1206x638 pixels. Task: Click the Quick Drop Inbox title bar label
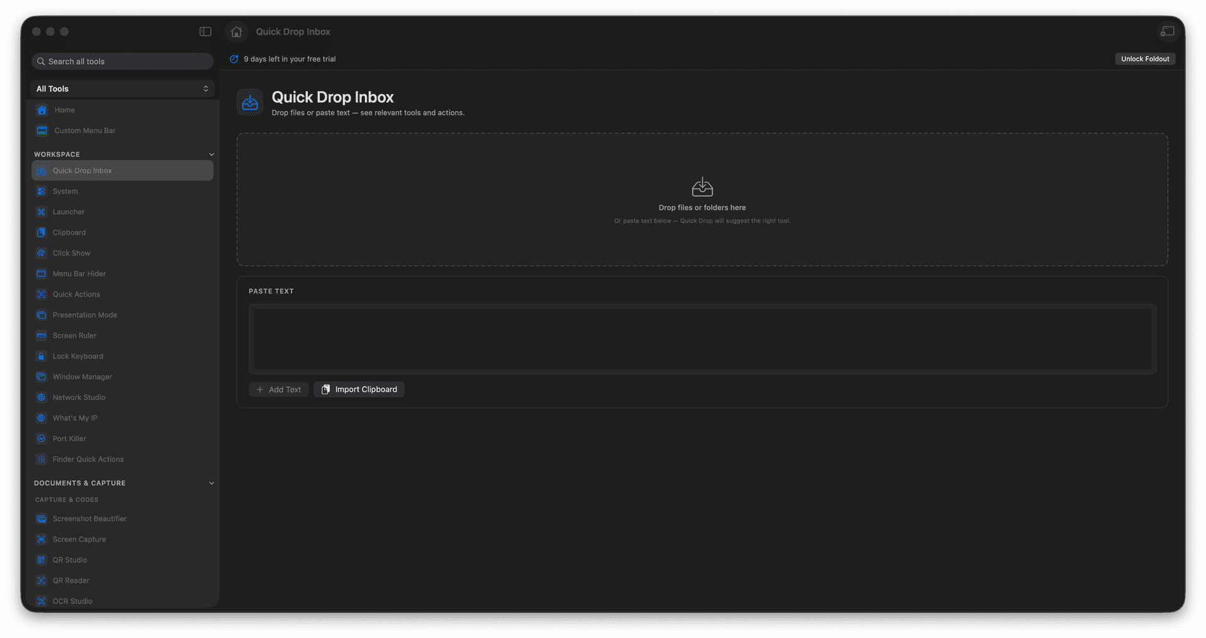[293, 31]
